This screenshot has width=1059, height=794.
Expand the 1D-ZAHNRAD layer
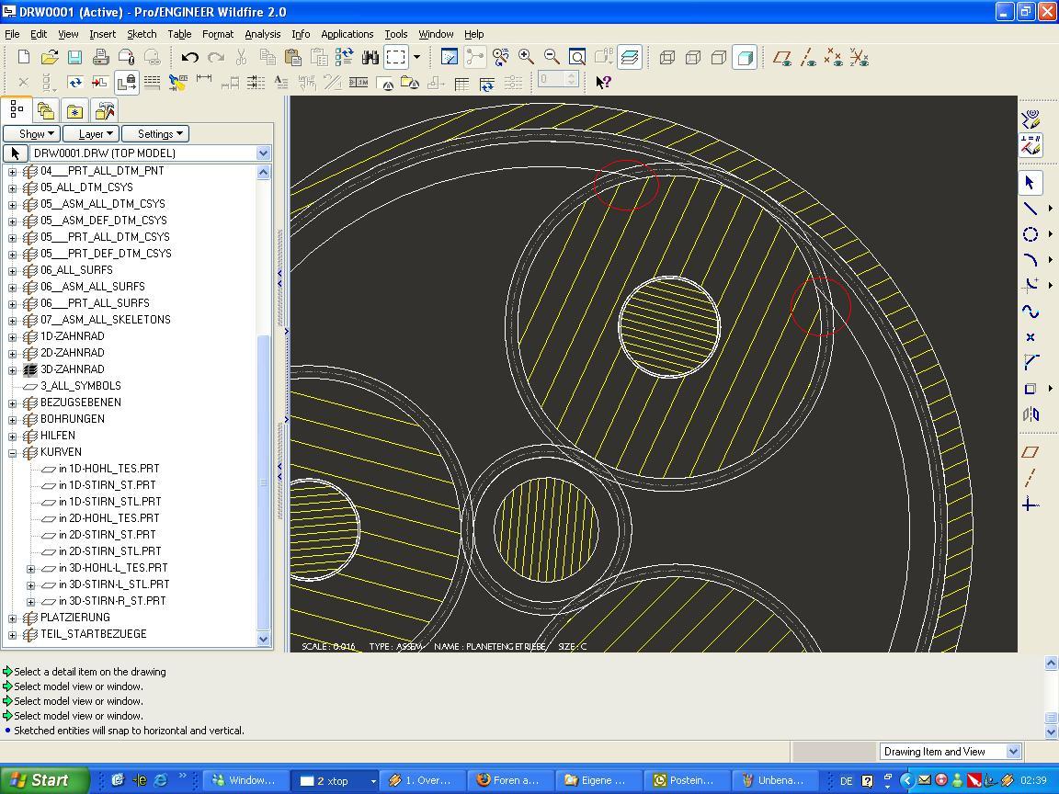pyautogui.click(x=12, y=337)
